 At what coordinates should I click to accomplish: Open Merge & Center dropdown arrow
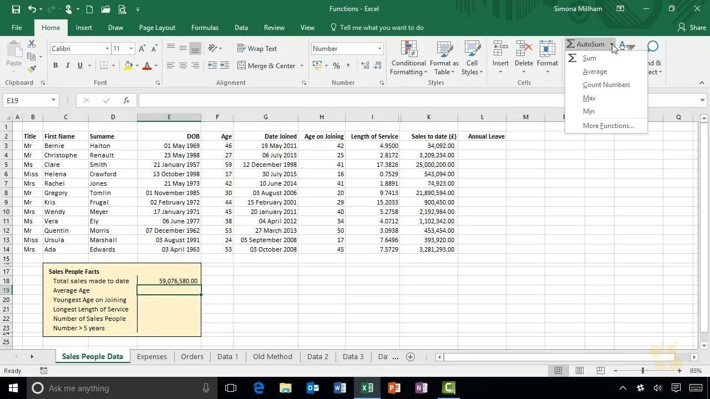click(x=302, y=65)
